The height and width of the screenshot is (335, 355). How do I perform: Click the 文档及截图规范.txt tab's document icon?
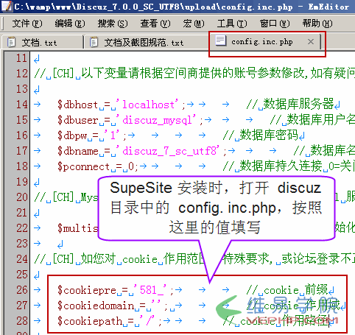94,42
